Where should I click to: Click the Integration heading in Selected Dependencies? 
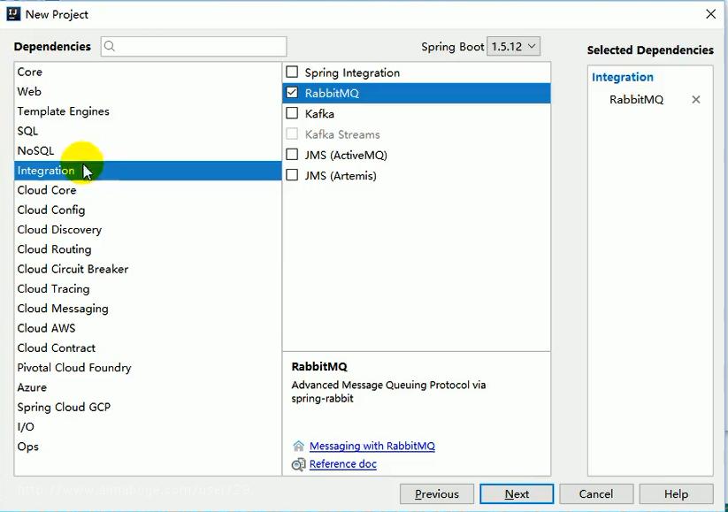(x=623, y=77)
